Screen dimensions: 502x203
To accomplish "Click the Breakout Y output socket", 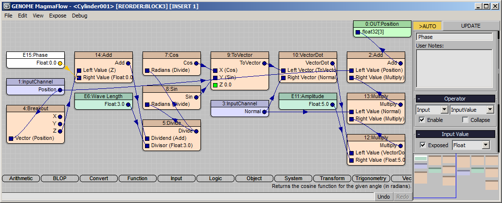I will (x=60, y=124).
